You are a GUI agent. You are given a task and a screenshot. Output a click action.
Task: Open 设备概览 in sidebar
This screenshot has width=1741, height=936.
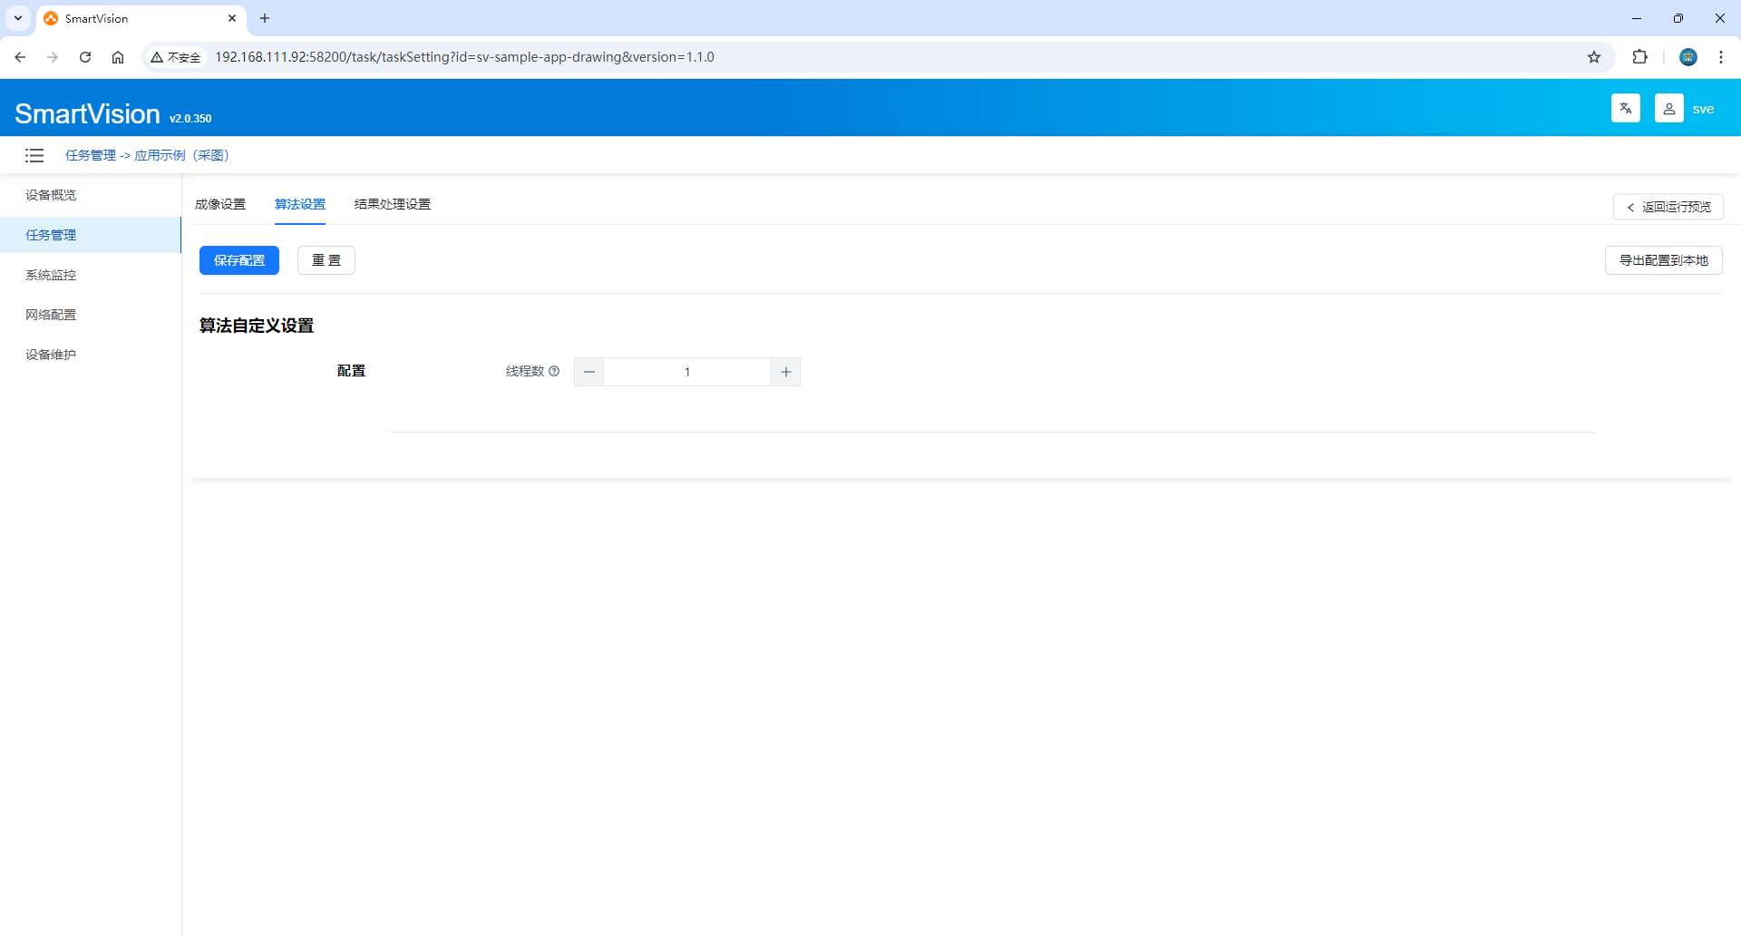coord(91,195)
